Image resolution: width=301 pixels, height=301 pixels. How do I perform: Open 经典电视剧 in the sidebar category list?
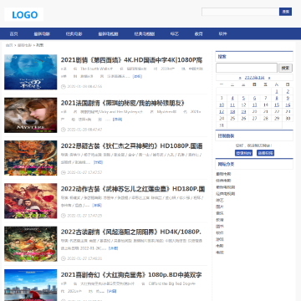[x=225, y=193]
